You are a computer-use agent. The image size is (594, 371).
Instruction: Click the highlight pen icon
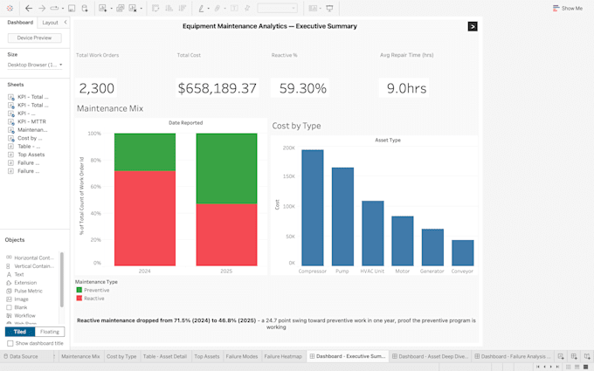click(x=201, y=8)
